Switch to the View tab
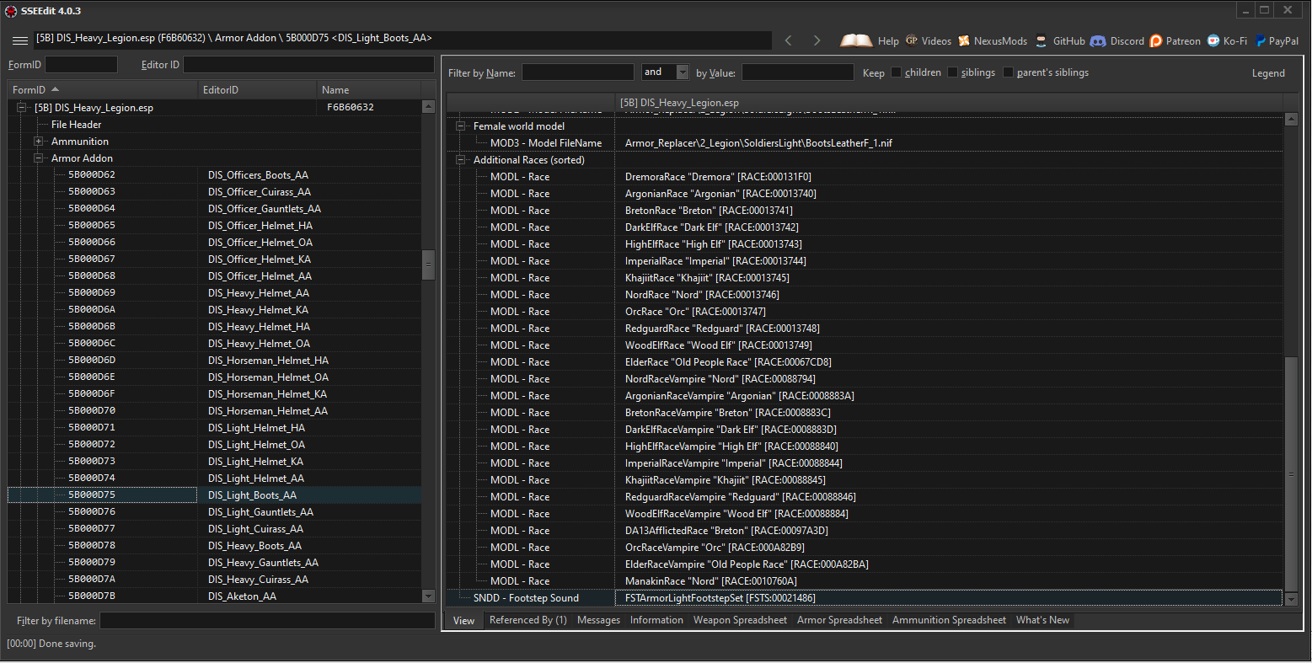The height and width of the screenshot is (663, 1312). point(464,620)
